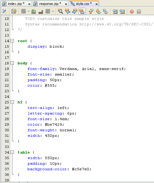
Task: Click the 'letter-spacing' property name
Action: tap(45, 113)
